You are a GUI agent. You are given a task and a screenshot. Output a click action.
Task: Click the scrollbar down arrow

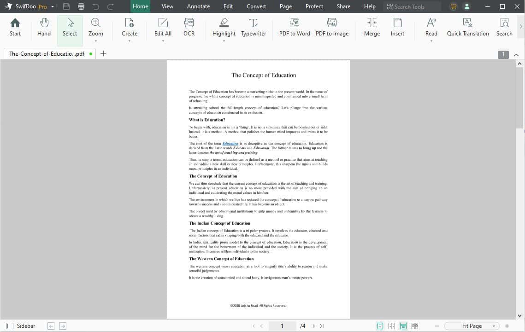pos(519,315)
